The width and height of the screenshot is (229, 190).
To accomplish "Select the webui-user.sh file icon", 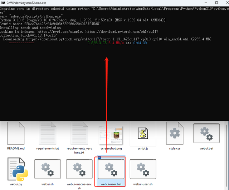I will point(143,169).
